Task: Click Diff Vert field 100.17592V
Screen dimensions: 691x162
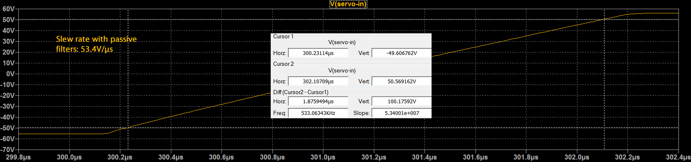Action: pos(401,101)
